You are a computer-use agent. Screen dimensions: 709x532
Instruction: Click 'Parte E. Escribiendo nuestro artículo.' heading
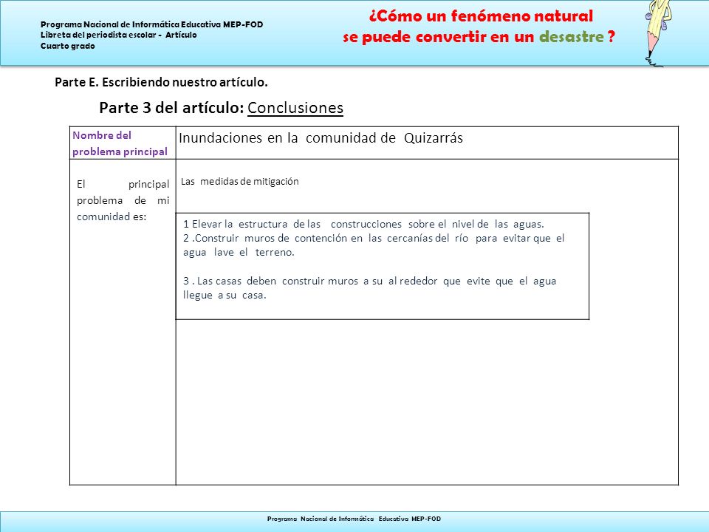pos(162,82)
